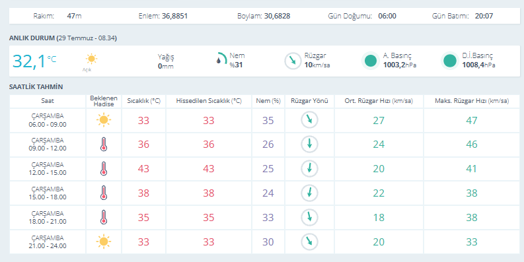Click the ÇARŞAMBA 15.00 - 18.00 time cell
The image size is (524, 262).
pos(48,193)
